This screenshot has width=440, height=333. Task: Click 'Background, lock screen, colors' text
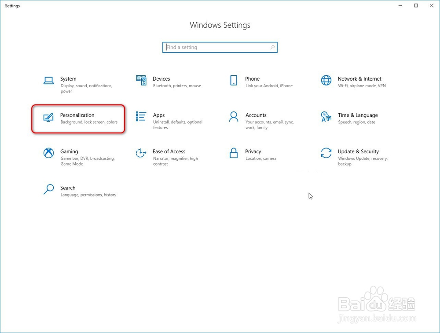pos(89,122)
